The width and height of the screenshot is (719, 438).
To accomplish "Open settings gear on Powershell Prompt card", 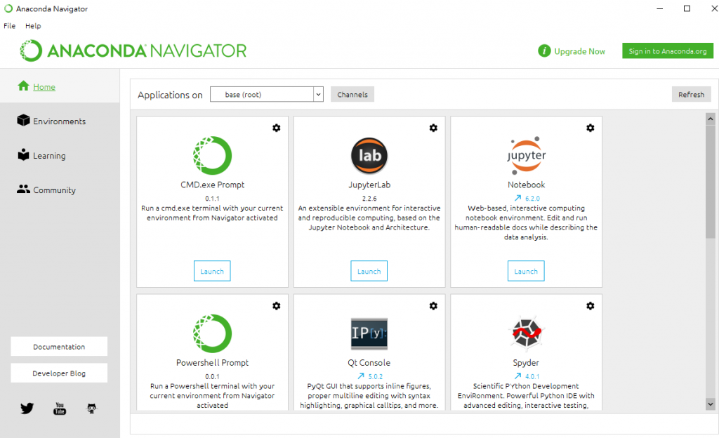I will (277, 305).
